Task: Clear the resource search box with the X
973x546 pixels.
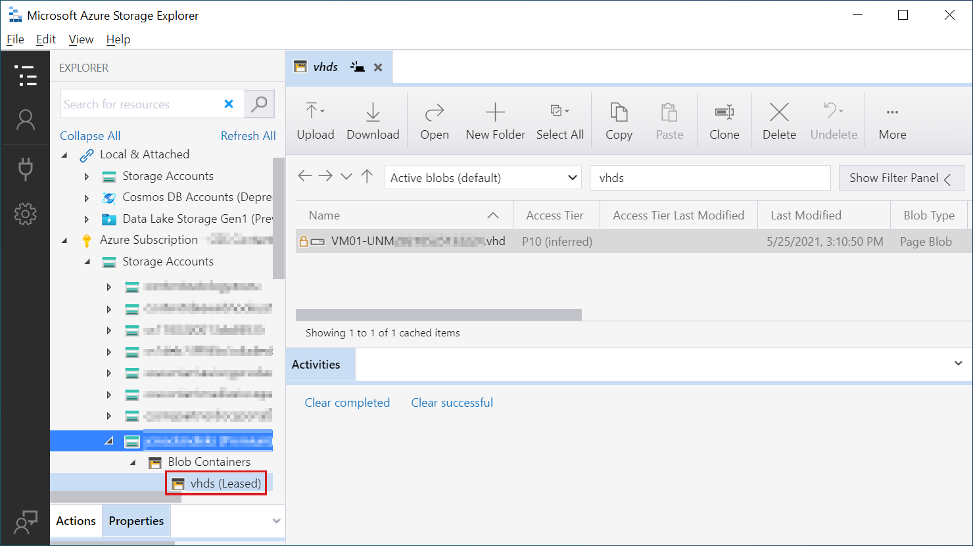Action: [228, 103]
